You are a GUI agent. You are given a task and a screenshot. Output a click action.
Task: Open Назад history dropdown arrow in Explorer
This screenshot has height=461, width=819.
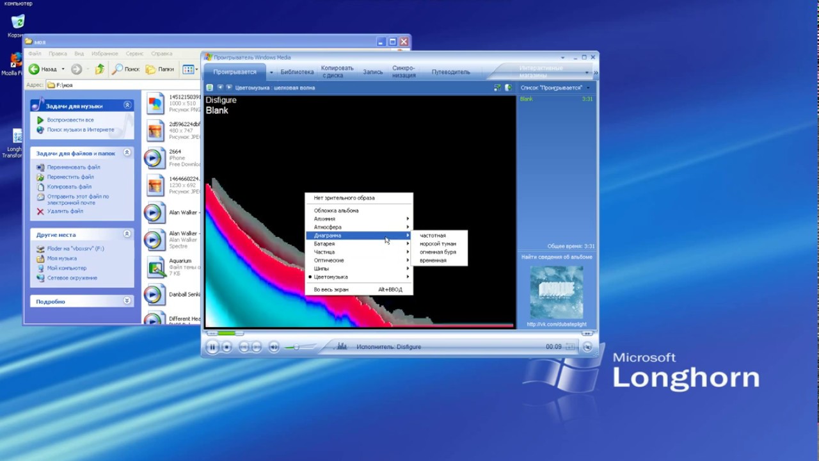(x=63, y=69)
